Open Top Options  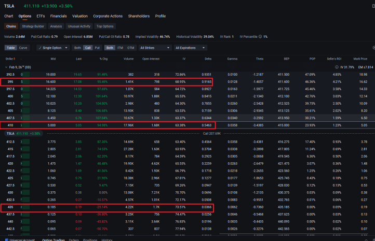pos(105,26)
